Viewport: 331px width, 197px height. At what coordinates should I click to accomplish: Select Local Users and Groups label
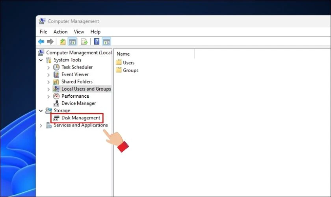pyautogui.click(x=86, y=89)
